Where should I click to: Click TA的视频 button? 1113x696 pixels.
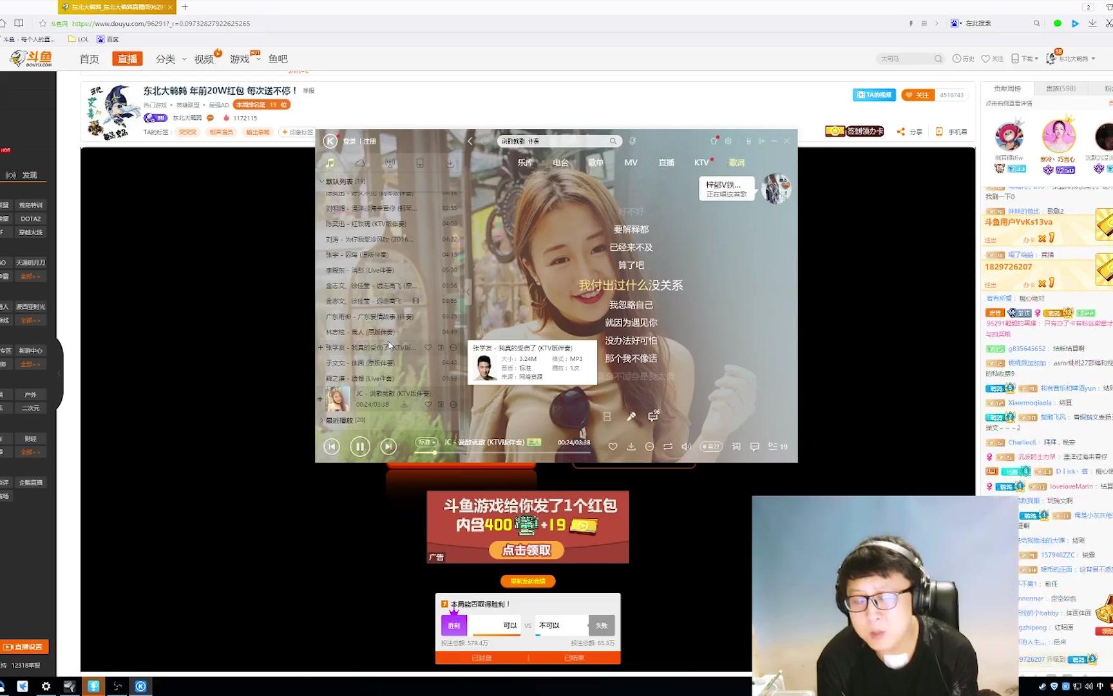click(875, 95)
